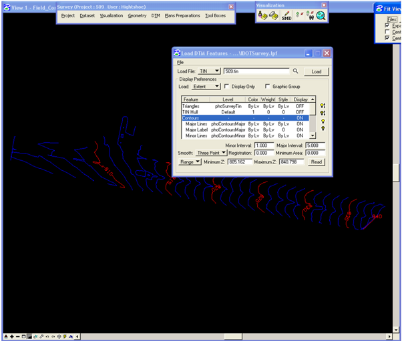Screen dimensions: 402x341
Task: Open the SMD editor icon
Action: point(286,16)
